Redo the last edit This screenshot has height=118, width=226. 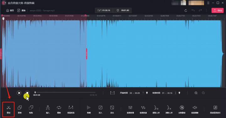[200, 11]
